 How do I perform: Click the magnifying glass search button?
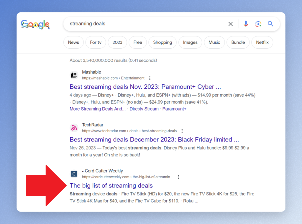coord(270,24)
